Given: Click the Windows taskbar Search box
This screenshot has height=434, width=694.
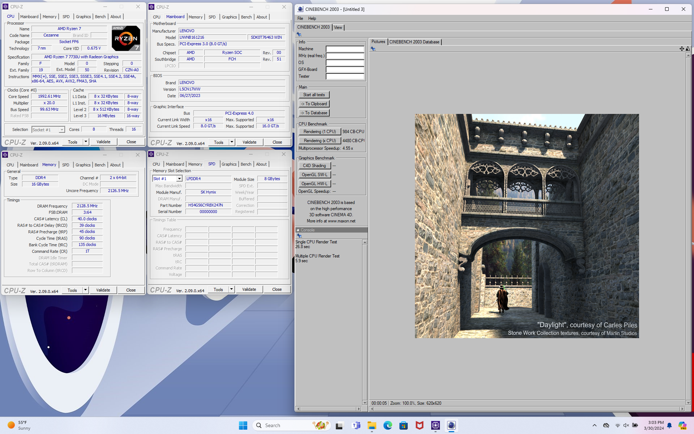Looking at the screenshot, I should point(291,425).
